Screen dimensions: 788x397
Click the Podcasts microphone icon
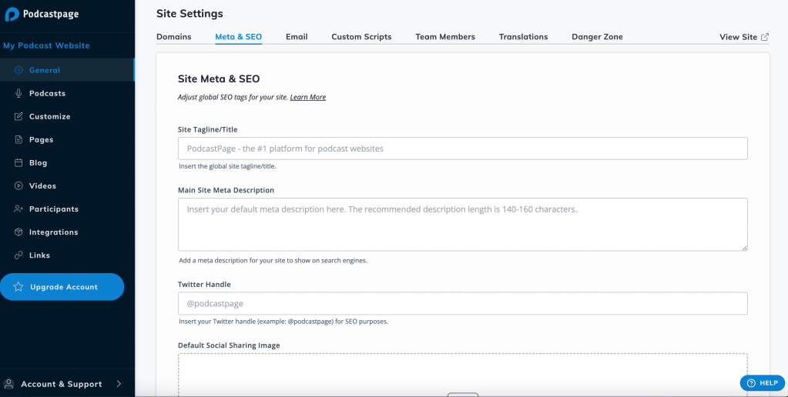[x=18, y=93]
